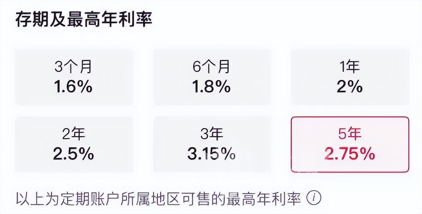Tap the 2% interest rate value

point(350,86)
